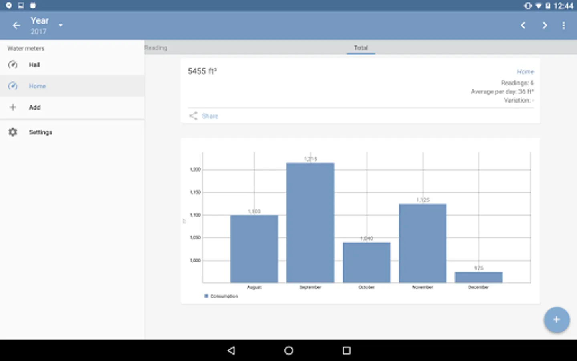Switch to the Reading tab
The height and width of the screenshot is (361, 577).
156,48
